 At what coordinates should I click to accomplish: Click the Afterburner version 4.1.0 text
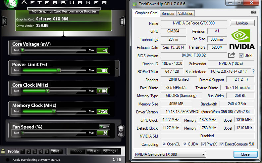click(117, 160)
